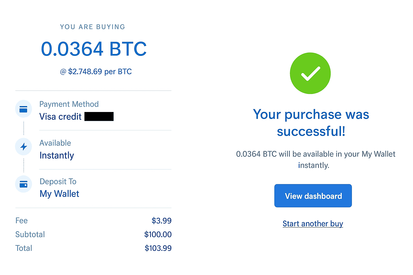Viewport: 413px width, 275px height.
Task: Click the wallet Deposit To icon
Action: tap(23, 184)
